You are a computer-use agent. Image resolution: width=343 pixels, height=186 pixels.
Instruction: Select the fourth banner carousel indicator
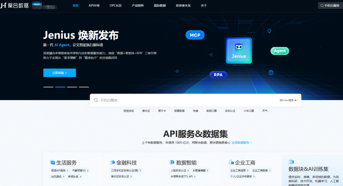point(84,87)
